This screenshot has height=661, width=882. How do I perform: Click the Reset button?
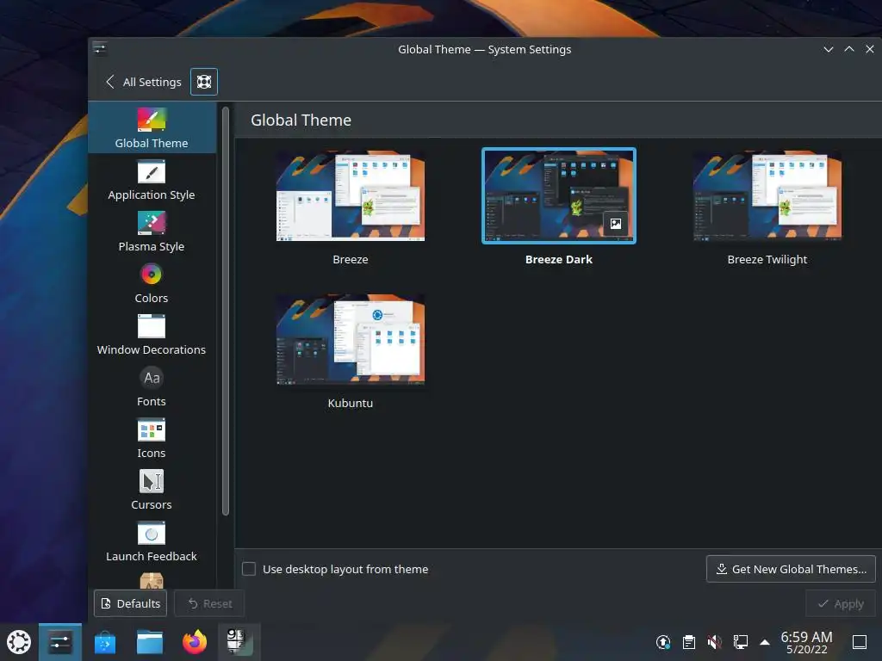tap(210, 603)
